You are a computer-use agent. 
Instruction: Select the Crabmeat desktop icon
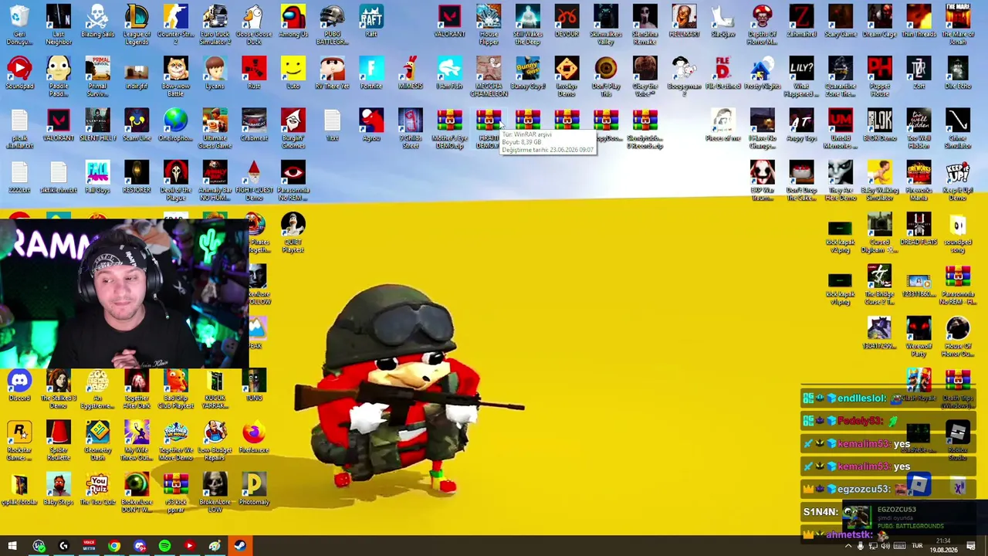(254, 126)
